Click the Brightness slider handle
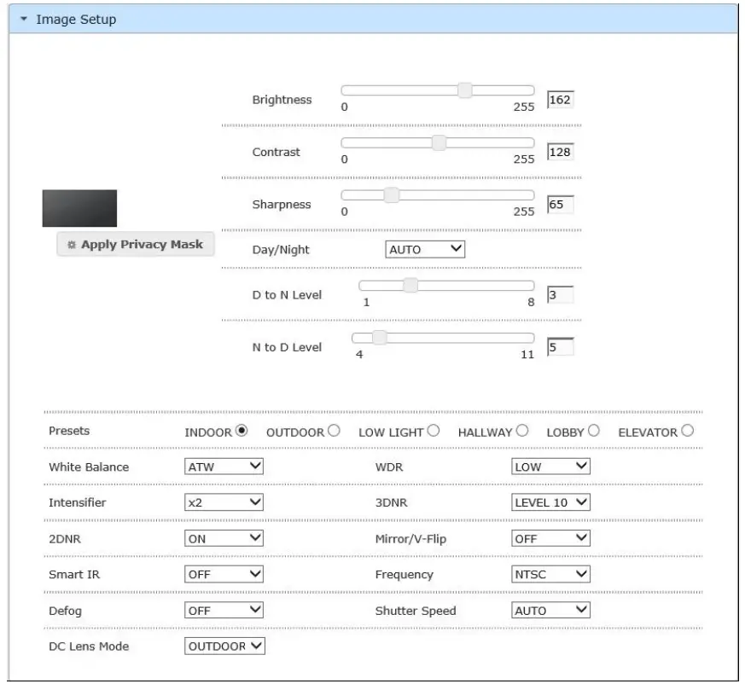 [x=465, y=90]
